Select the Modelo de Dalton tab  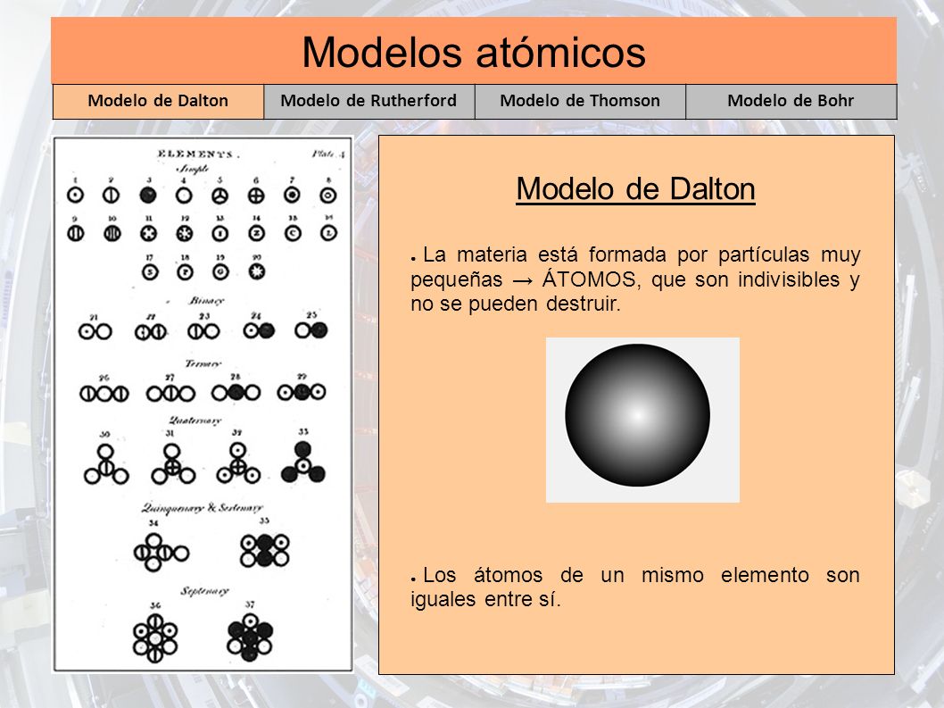coord(158,101)
